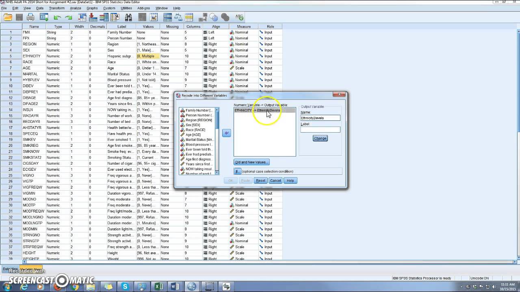The image size is (520, 292).
Task: Click the output variable Label field
Action: tap(320, 130)
